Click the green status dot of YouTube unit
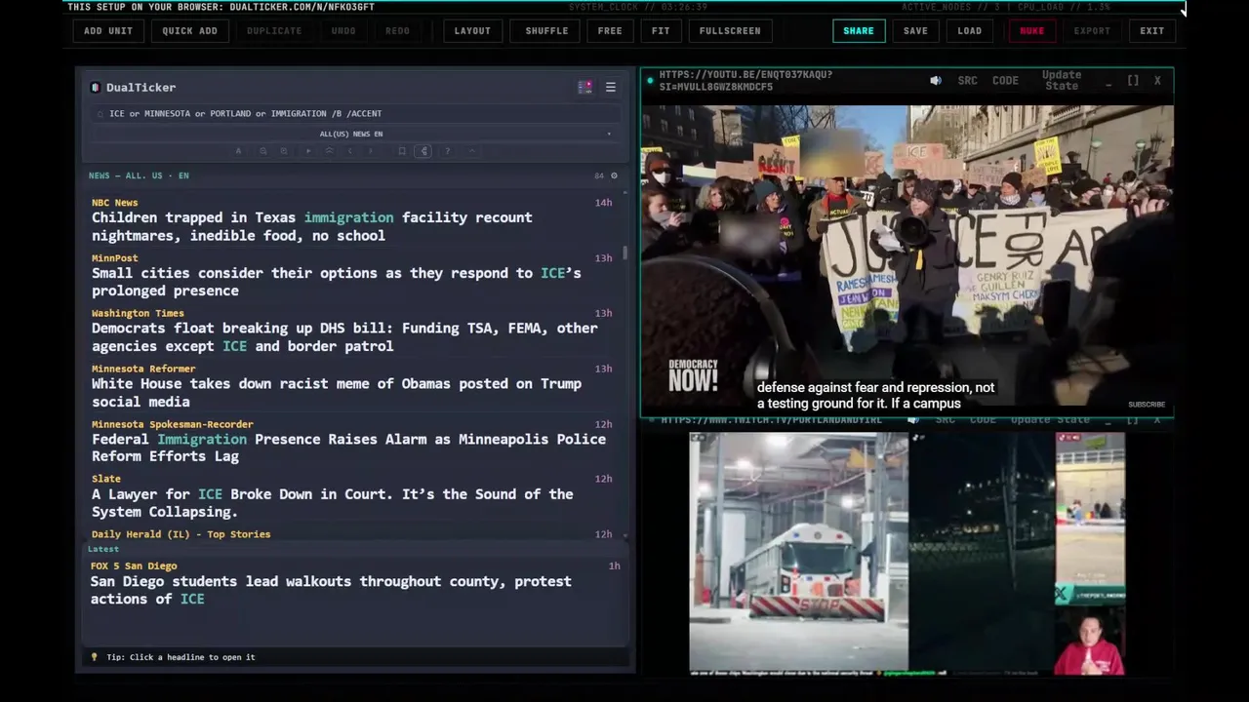Viewport: 1249px width, 702px height. pyautogui.click(x=650, y=81)
